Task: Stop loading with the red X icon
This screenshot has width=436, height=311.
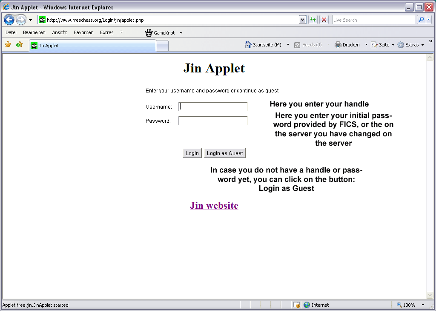Action: tap(324, 20)
